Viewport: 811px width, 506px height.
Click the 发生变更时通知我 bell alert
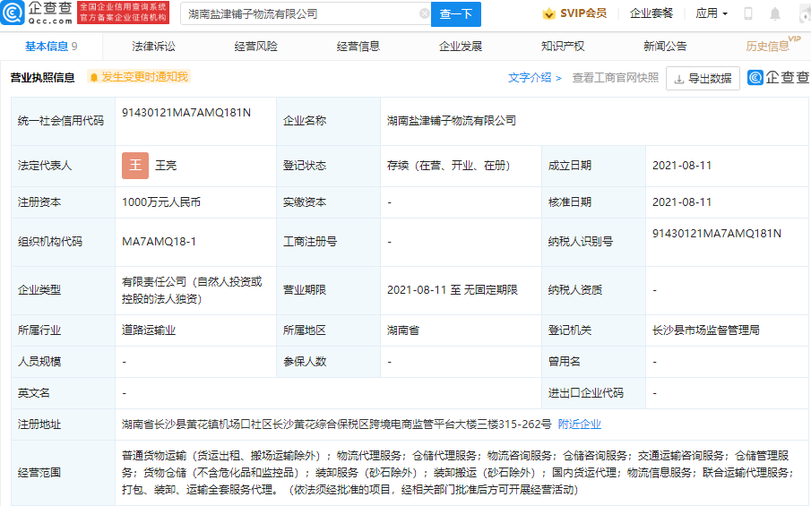139,78
